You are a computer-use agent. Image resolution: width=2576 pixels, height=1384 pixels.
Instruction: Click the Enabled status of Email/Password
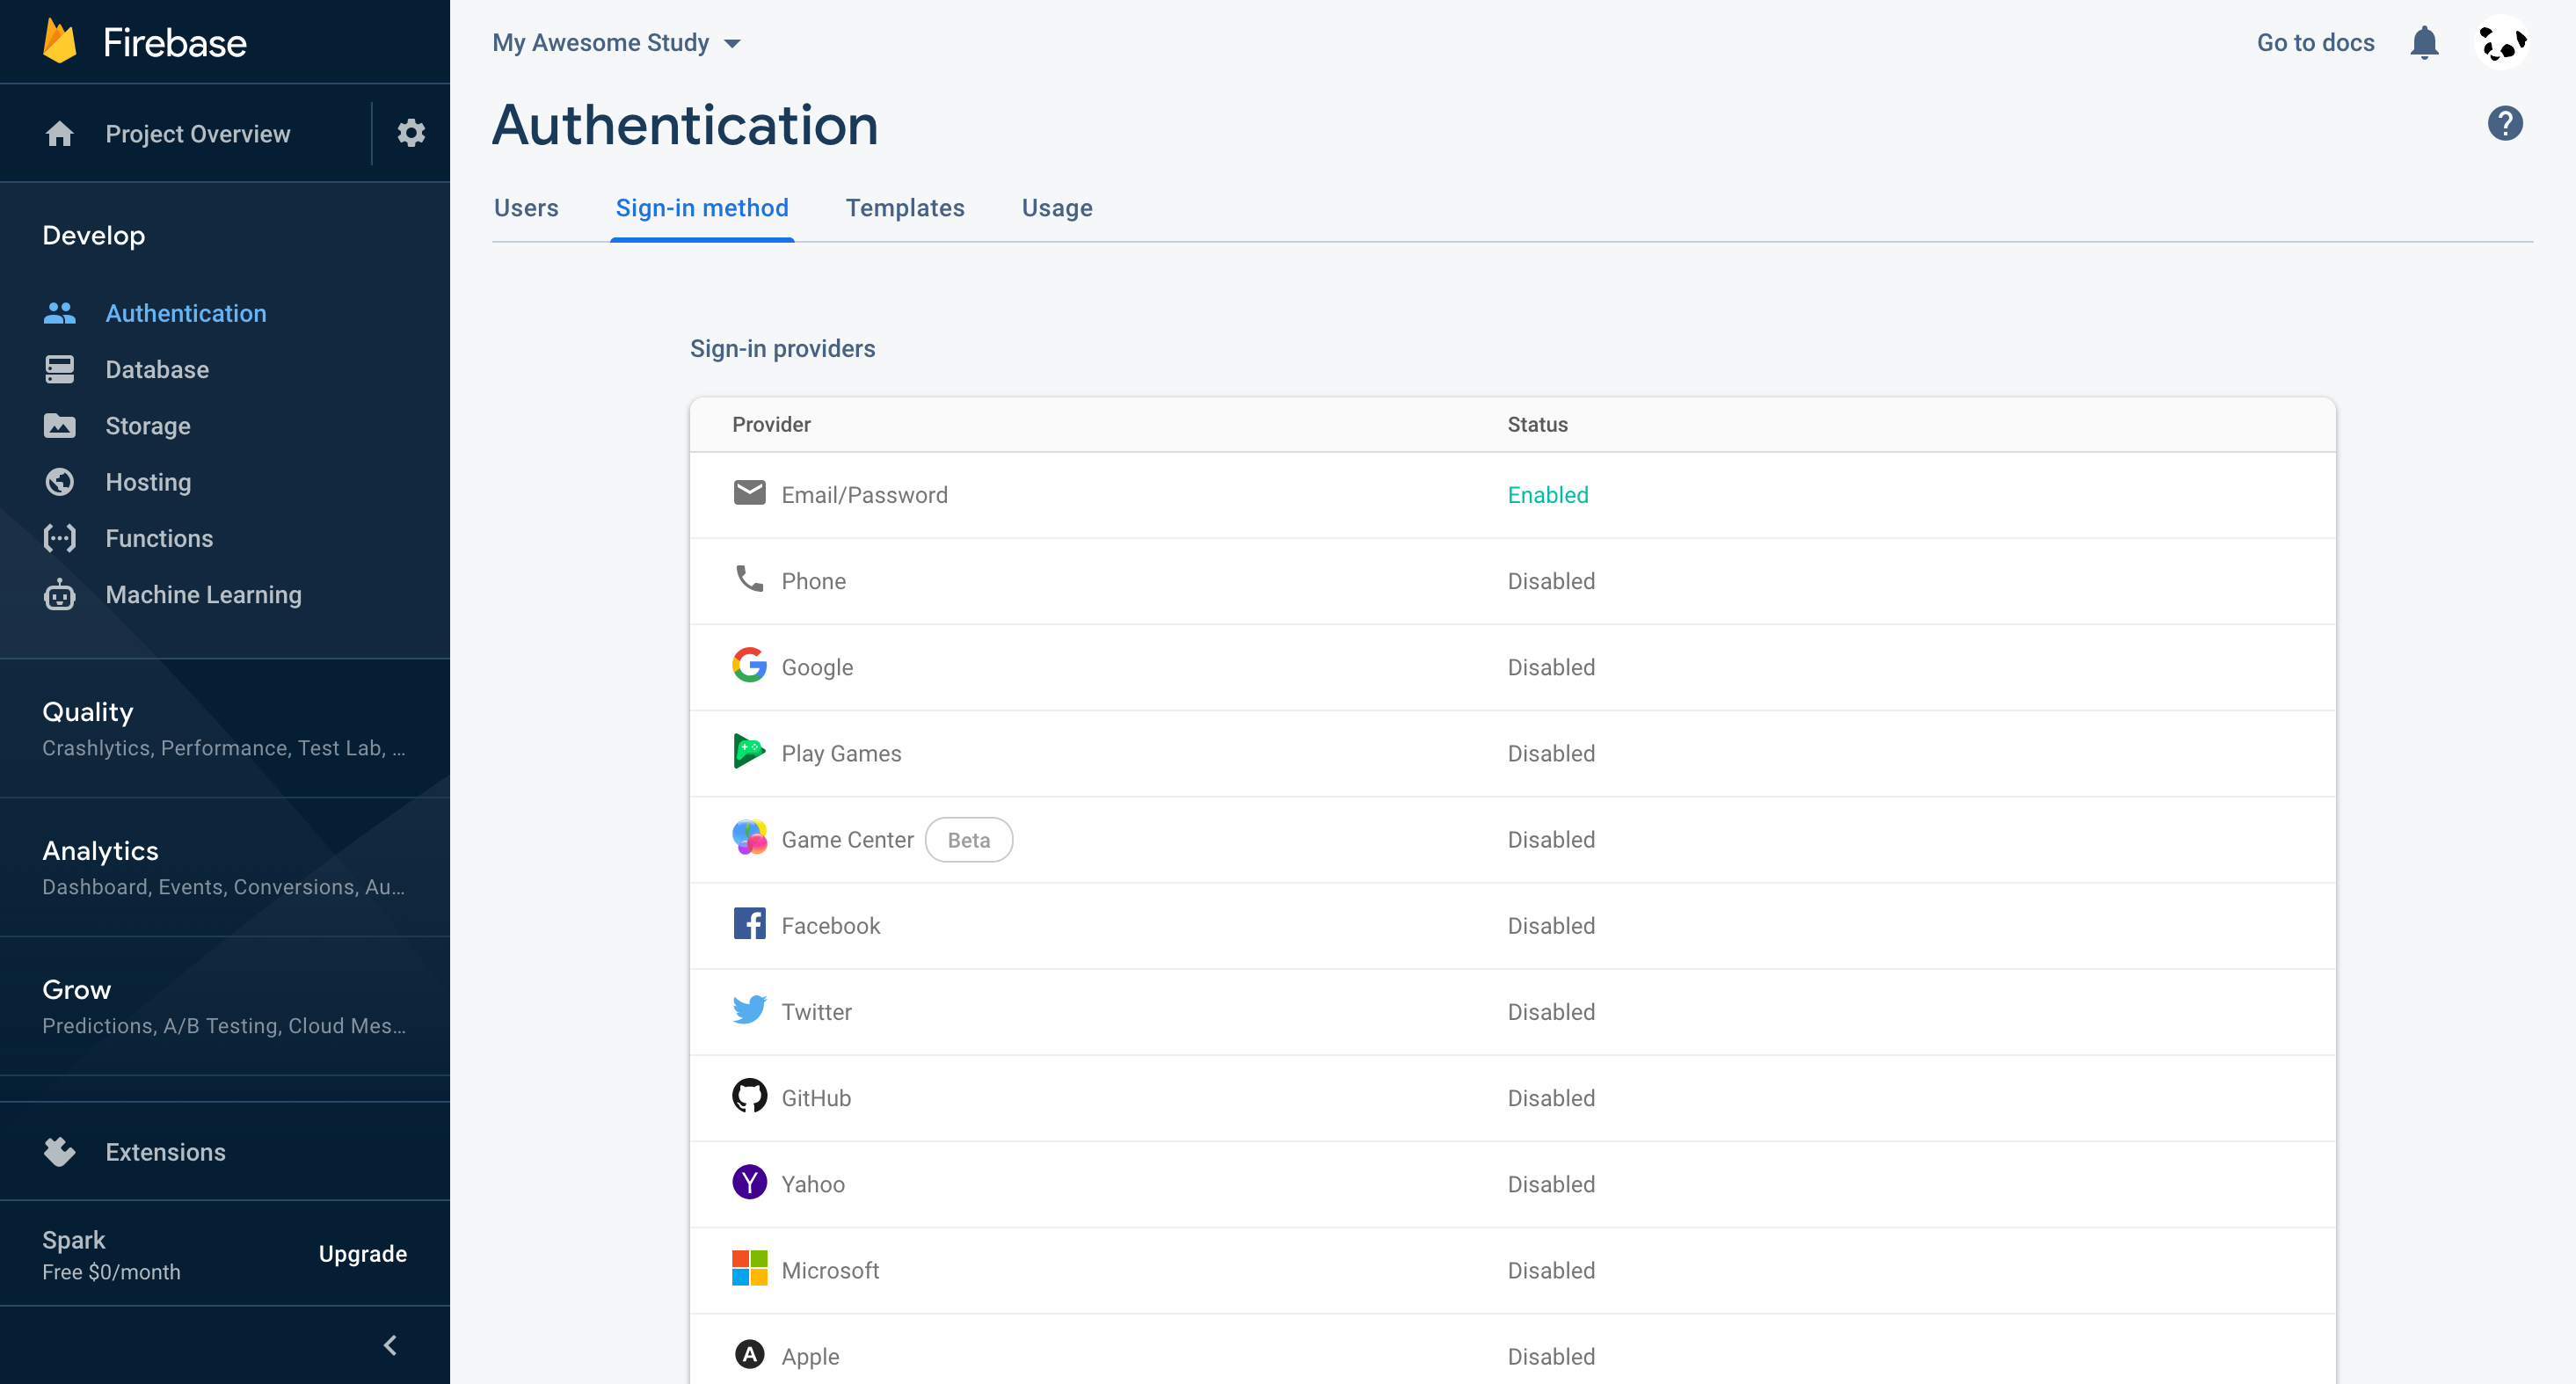(x=1548, y=494)
